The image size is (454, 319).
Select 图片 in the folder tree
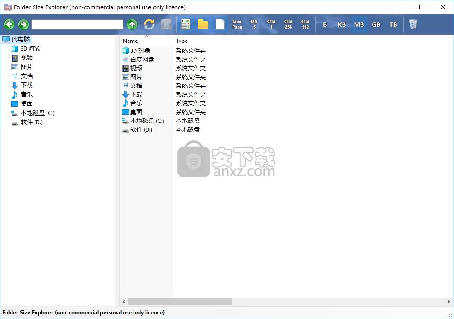[x=27, y=67]
